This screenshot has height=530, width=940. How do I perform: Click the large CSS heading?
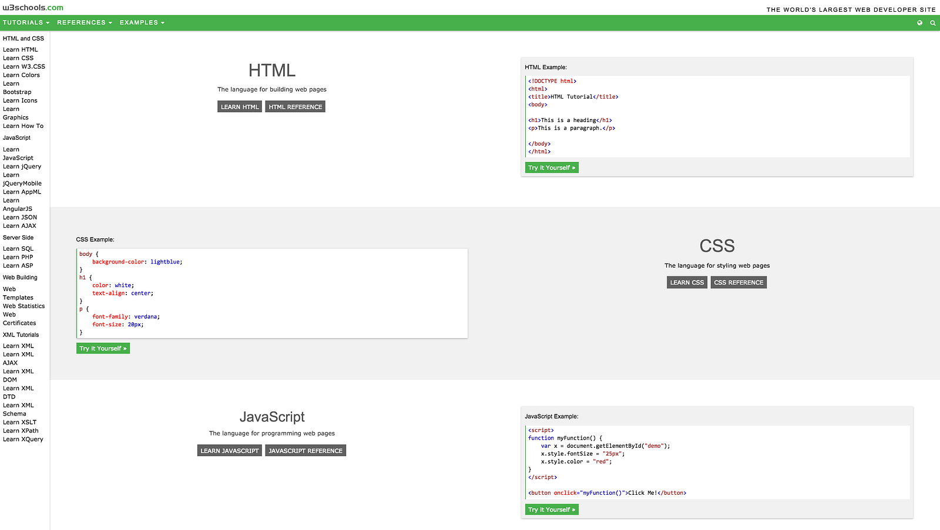pyautogui.click(x=717, y=246)
